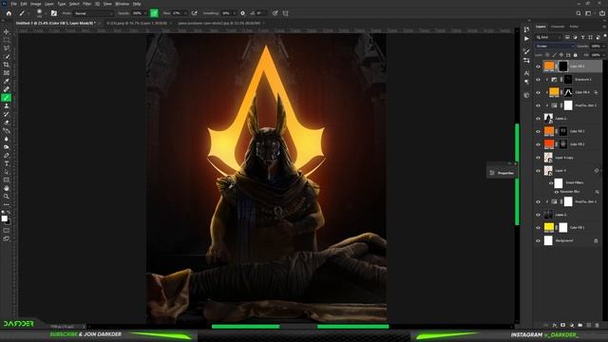Open the brush Mode dropdown
Screen dimensions: 608x342
[x=93, y=13]
